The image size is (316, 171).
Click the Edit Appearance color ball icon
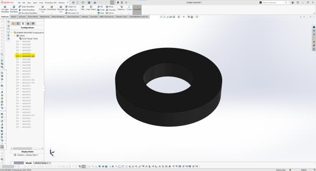click(189, 17)
